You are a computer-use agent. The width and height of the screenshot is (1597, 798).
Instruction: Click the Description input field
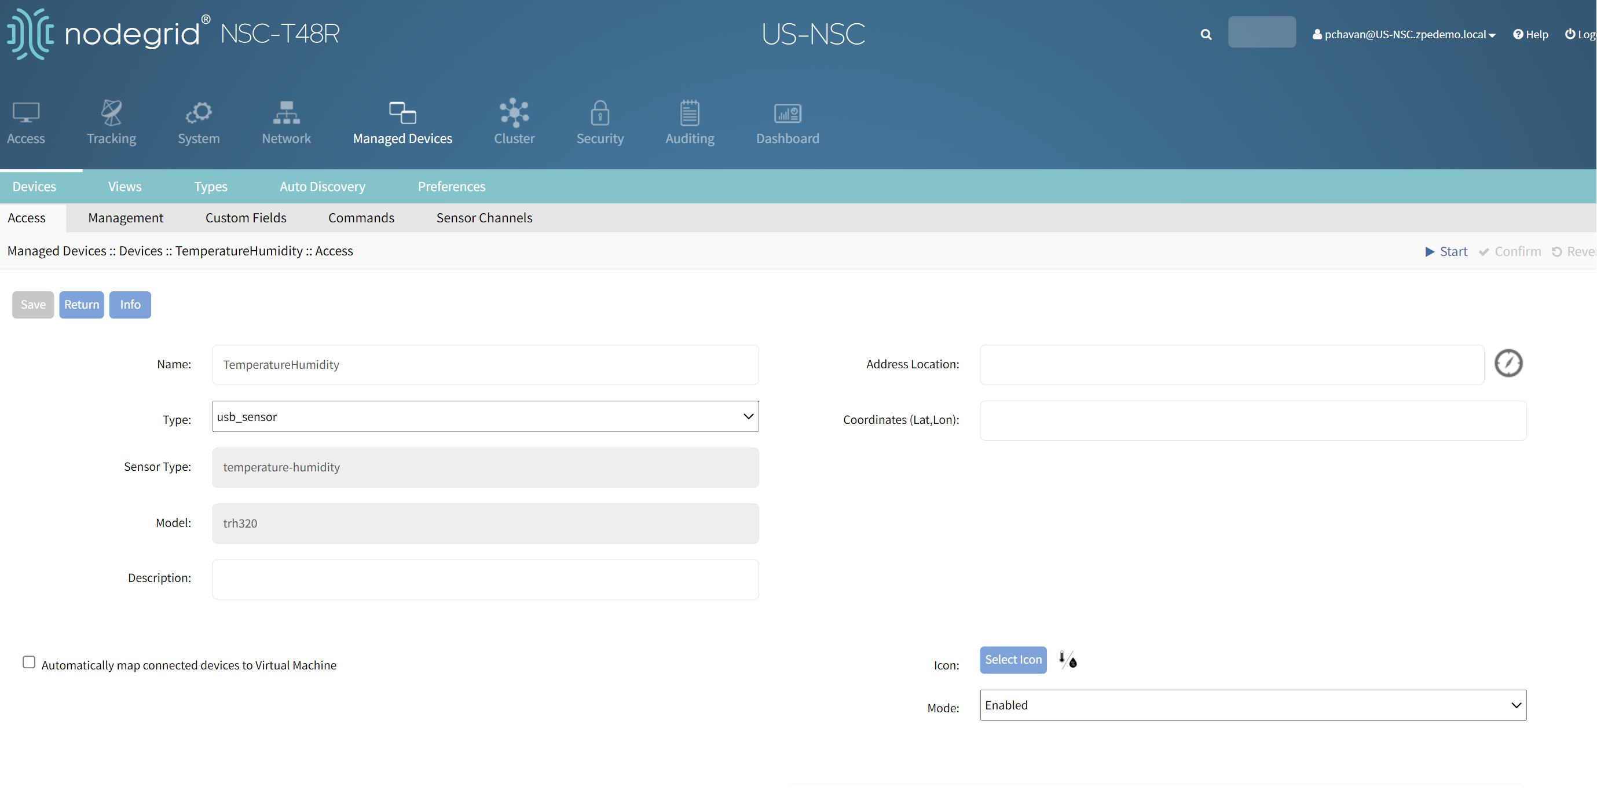pyautogui.click(x=485, y=579)
